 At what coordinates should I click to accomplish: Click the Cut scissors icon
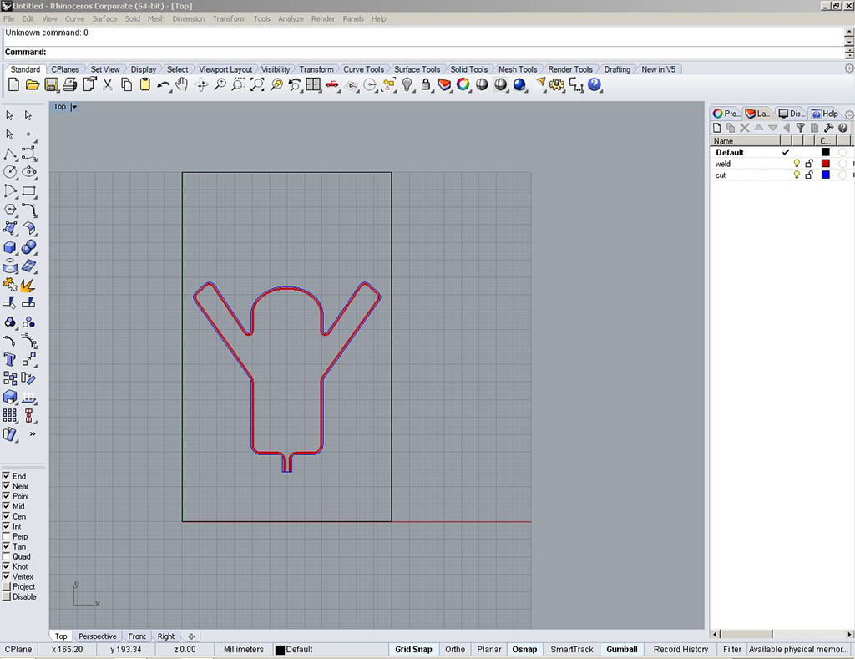[108, 84]
